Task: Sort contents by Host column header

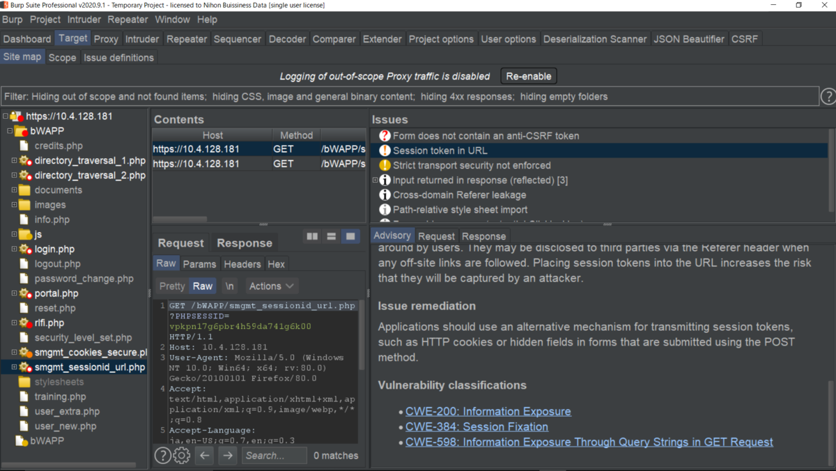Action: point(212,135)
